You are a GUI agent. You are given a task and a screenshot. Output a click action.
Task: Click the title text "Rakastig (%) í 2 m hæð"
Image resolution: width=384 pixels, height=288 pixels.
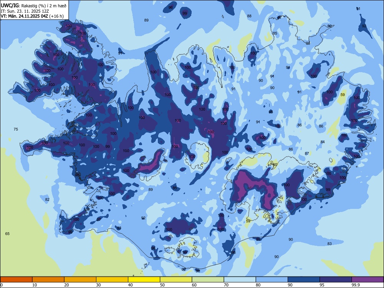click(x=44, y=6)
